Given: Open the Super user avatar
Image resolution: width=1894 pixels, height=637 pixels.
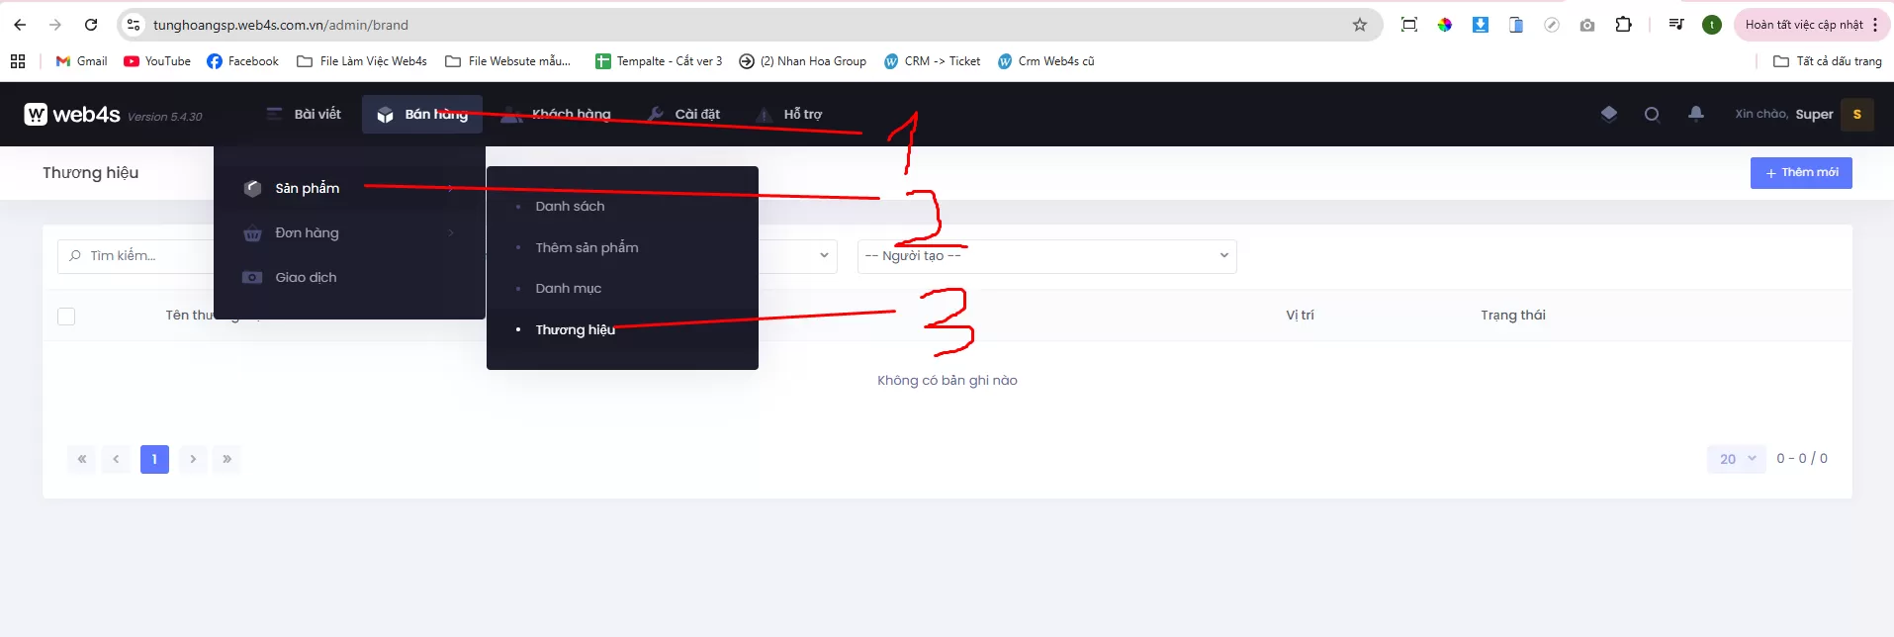Looking at the screenshot, I should click(x=1856, y=114).
